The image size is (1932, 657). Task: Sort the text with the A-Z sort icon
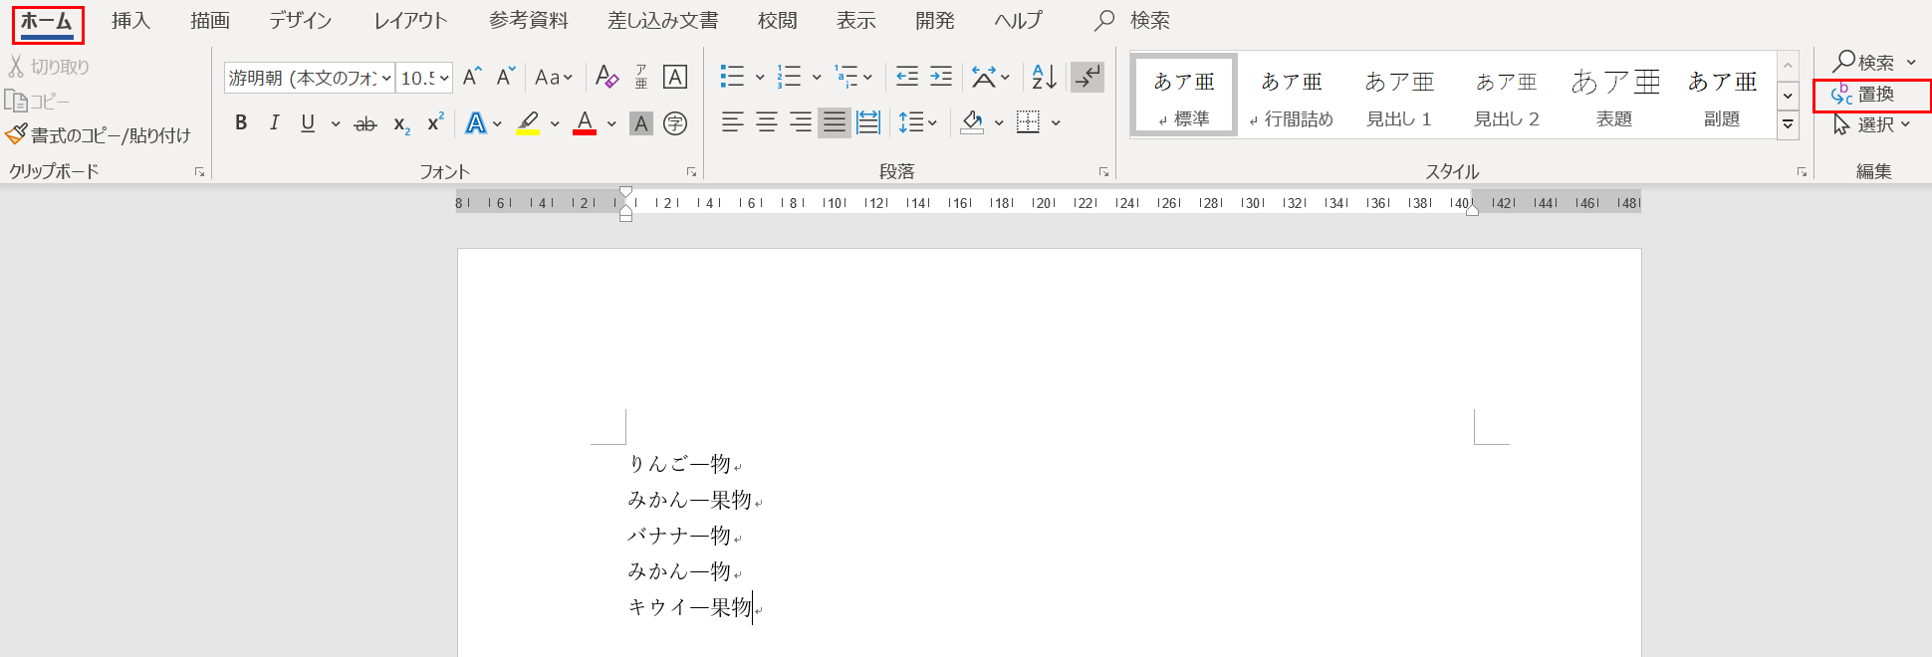pyautogui.click(x=1044, y=77)
